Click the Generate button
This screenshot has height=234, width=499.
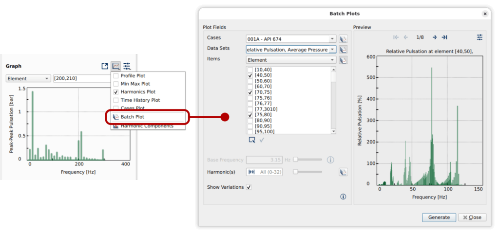pyautogui.click(x=439, y=217)
